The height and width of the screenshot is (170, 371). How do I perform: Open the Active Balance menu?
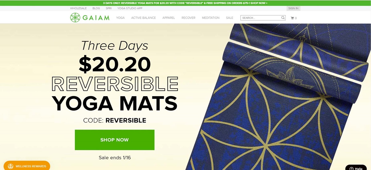coord(143,18)
